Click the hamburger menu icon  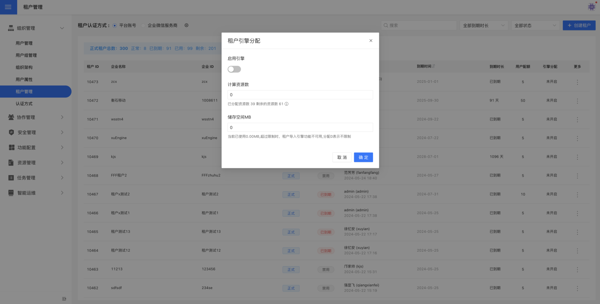[x=8, y=7]
